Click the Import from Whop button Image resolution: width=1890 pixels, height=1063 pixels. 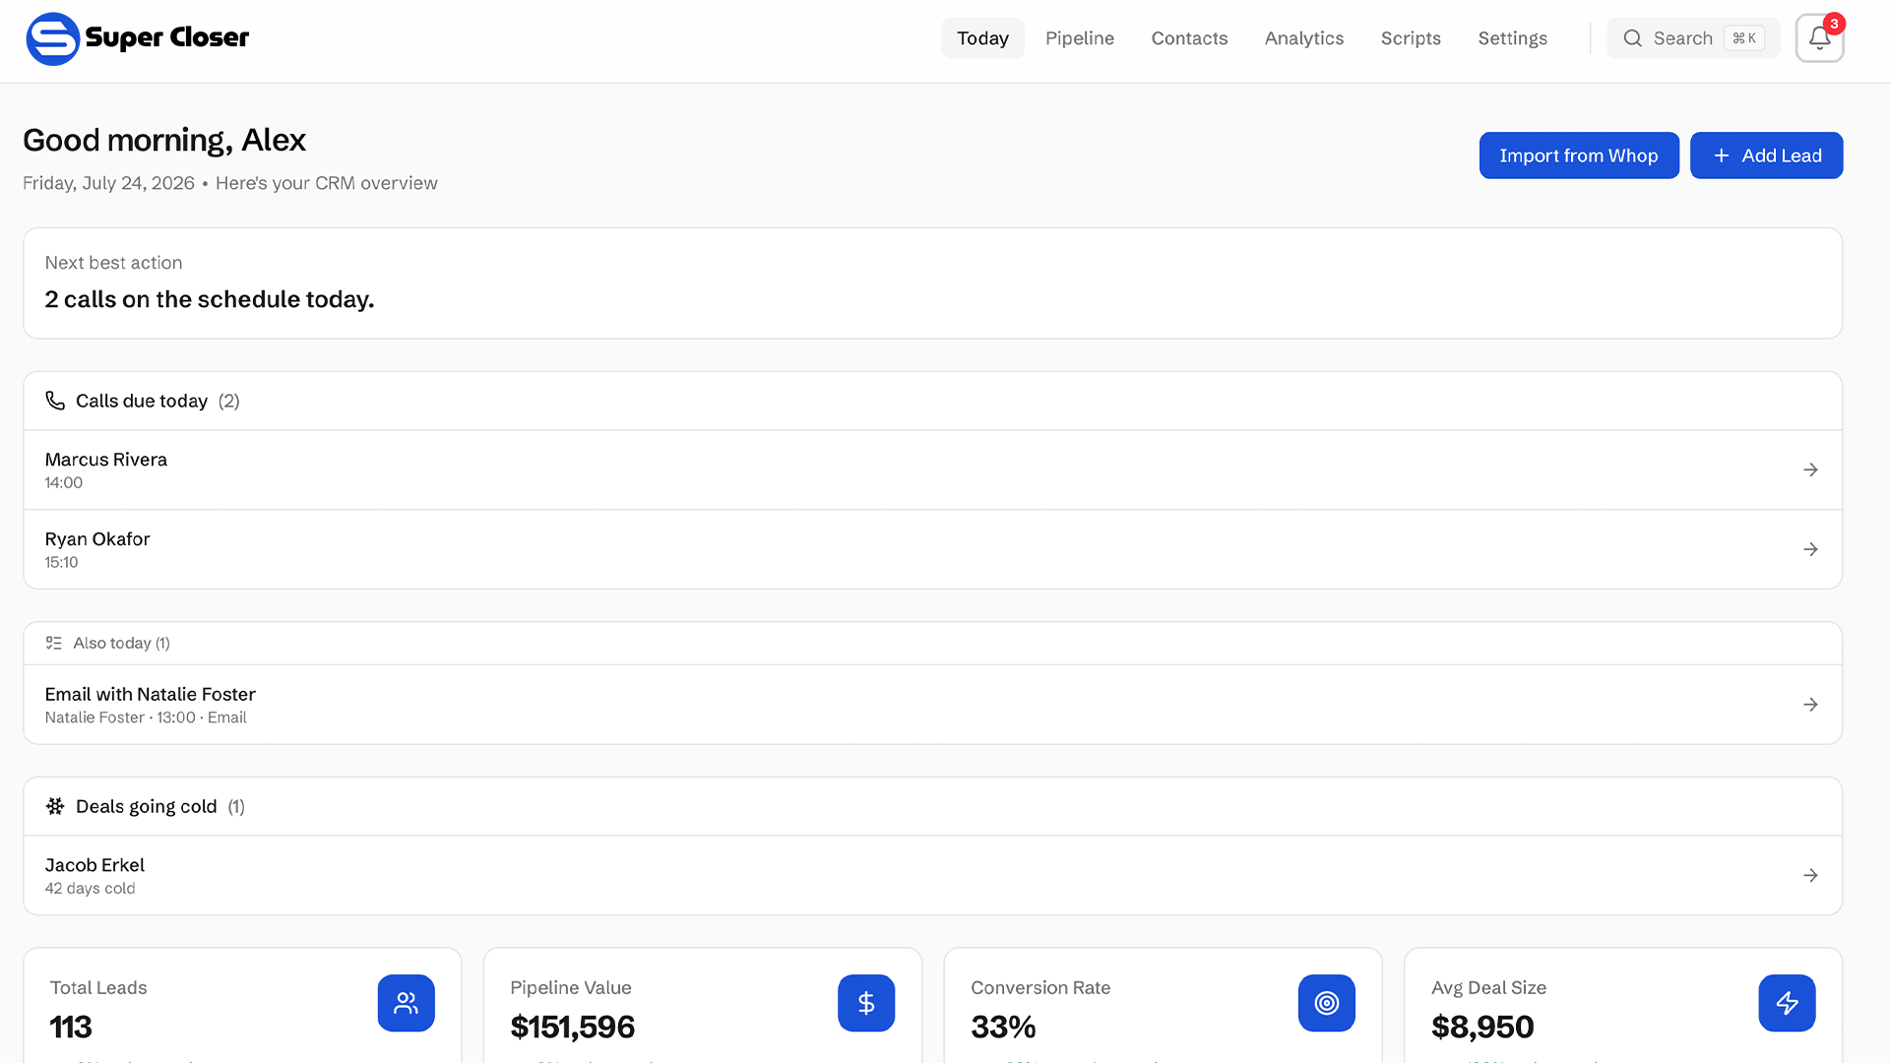click(1579, 156)
